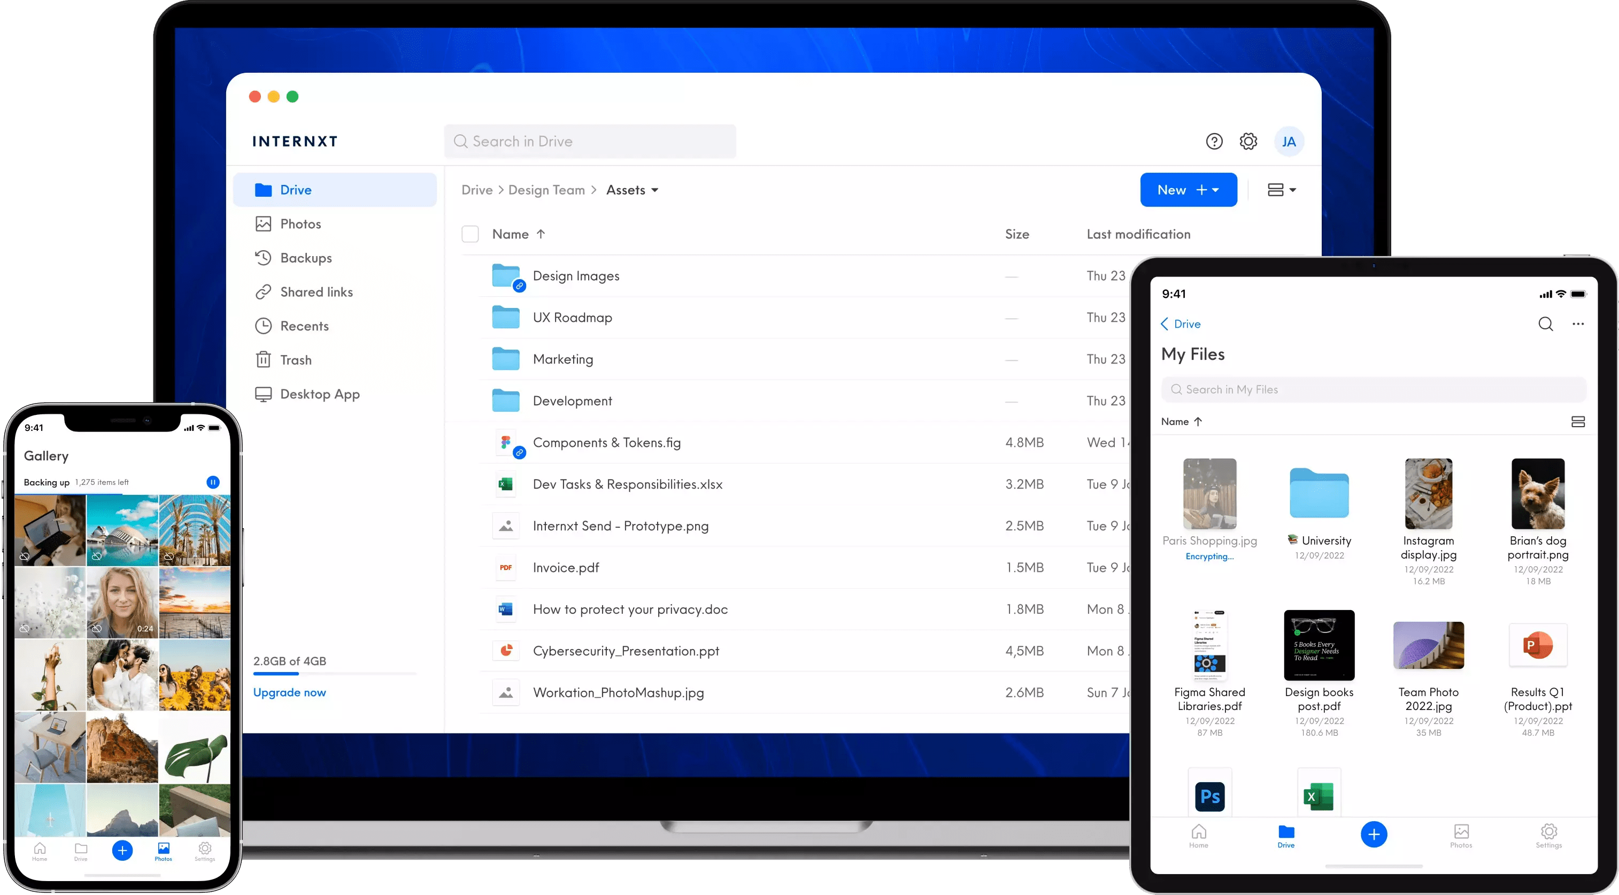Click the Upgrade now link
The image size is (1619, 895).
coord(291,692)
